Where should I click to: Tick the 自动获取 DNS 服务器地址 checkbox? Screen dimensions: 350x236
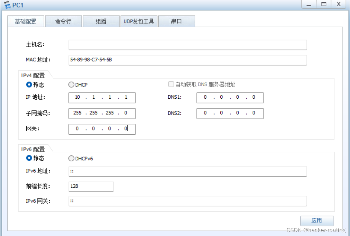click(171, 84)
